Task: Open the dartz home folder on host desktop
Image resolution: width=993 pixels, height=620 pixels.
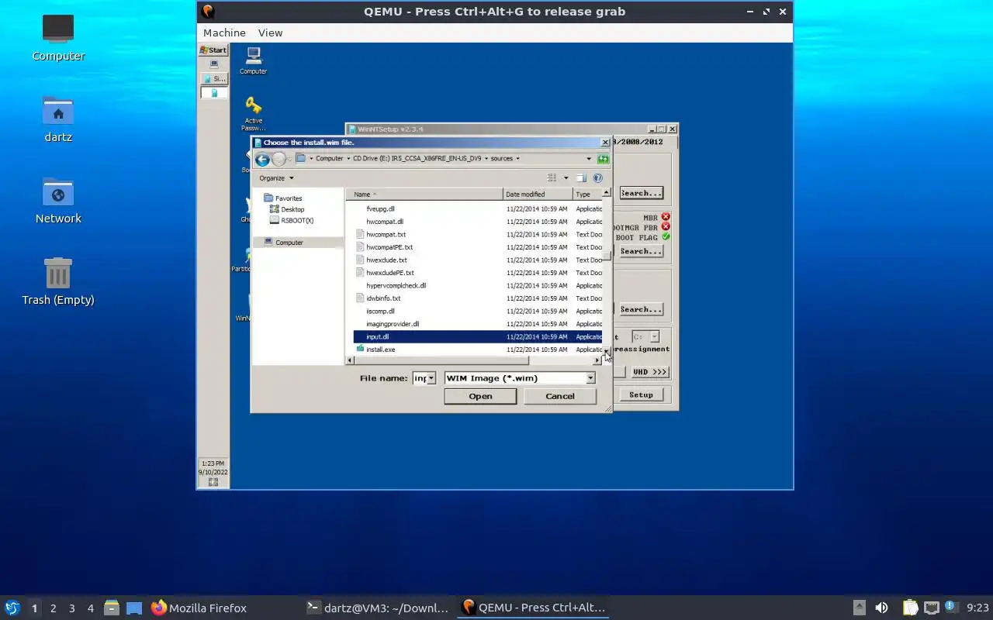Action: coord(58,119)
